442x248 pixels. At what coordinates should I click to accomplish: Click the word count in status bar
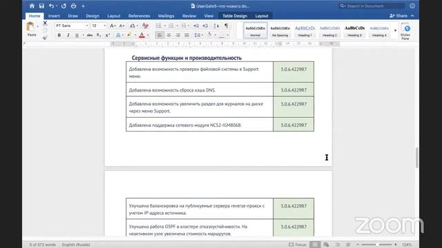point(43,245)
